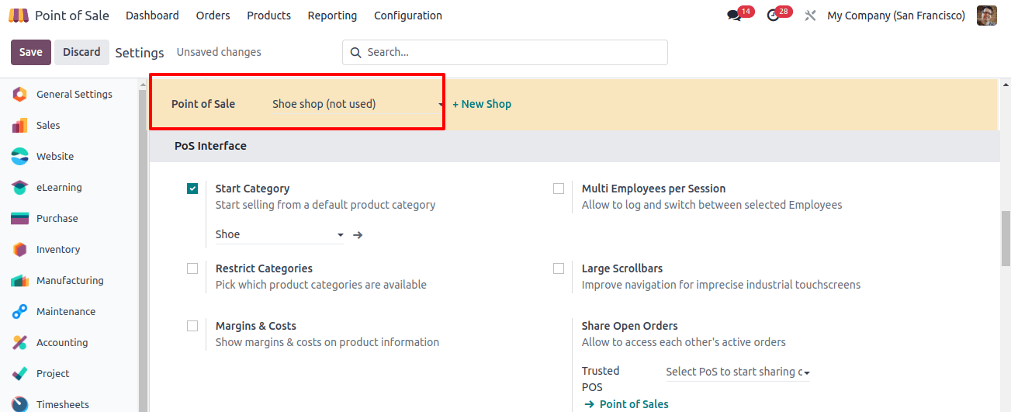Click the Point of Sale app title

click(x=72, y=16)
